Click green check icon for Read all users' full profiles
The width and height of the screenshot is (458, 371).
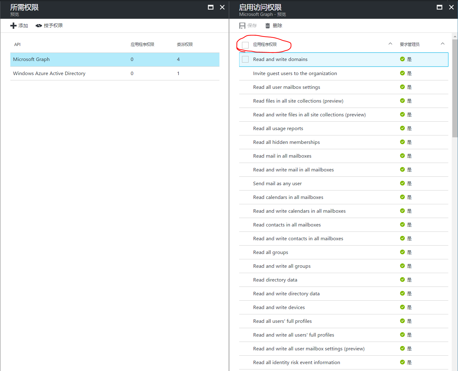click(402, 321)
